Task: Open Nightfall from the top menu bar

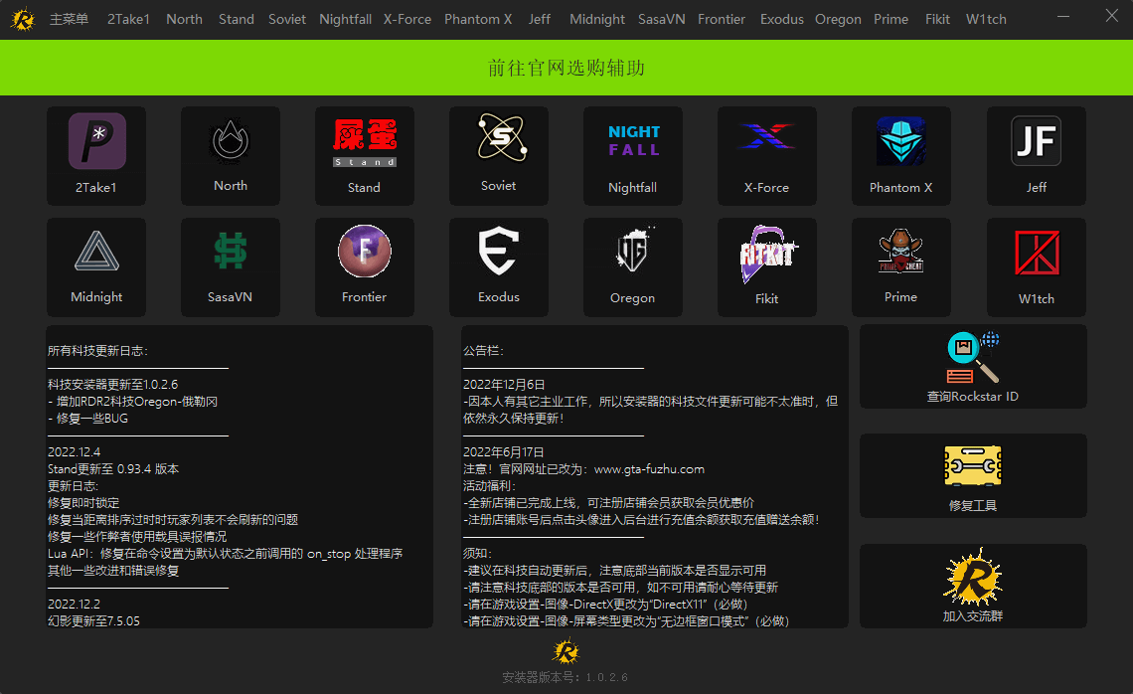Action: tap(346, 20)
